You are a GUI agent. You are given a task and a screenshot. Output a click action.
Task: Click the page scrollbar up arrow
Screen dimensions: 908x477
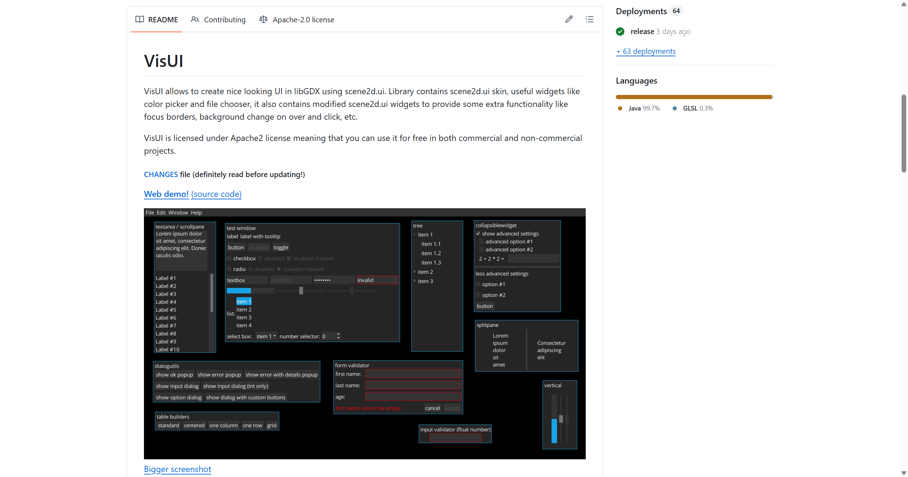point(904,4)
